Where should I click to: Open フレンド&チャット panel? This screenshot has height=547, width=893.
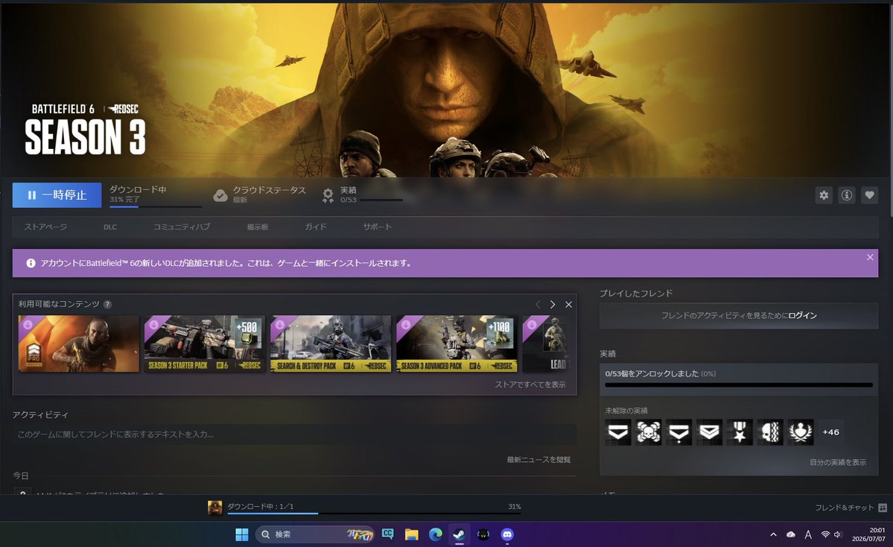coord(851,508)
